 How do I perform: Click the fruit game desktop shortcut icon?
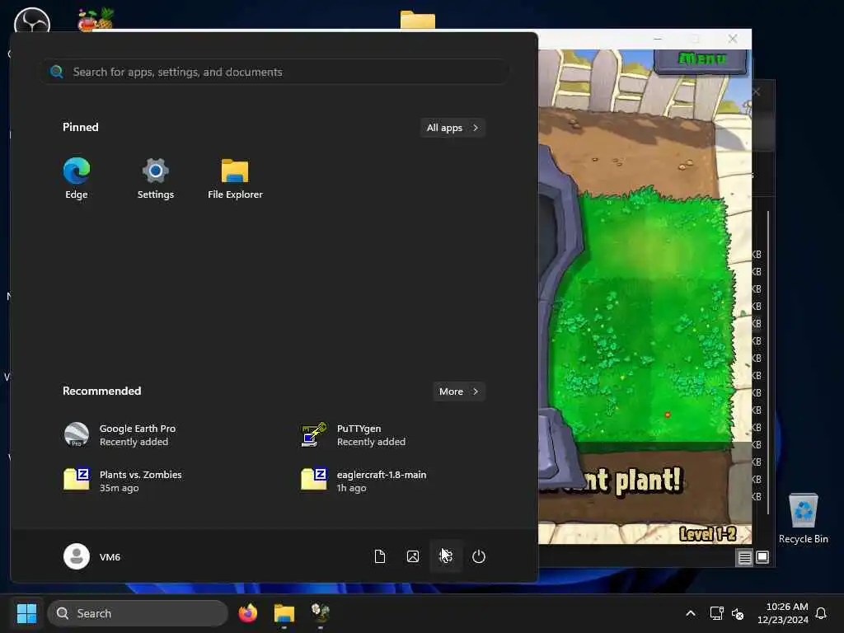coord(96,20)
